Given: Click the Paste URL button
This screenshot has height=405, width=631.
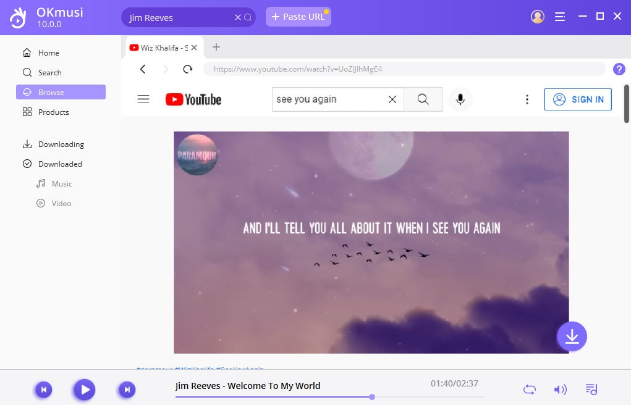Looking at the screenshot, I should click(299, 17).
